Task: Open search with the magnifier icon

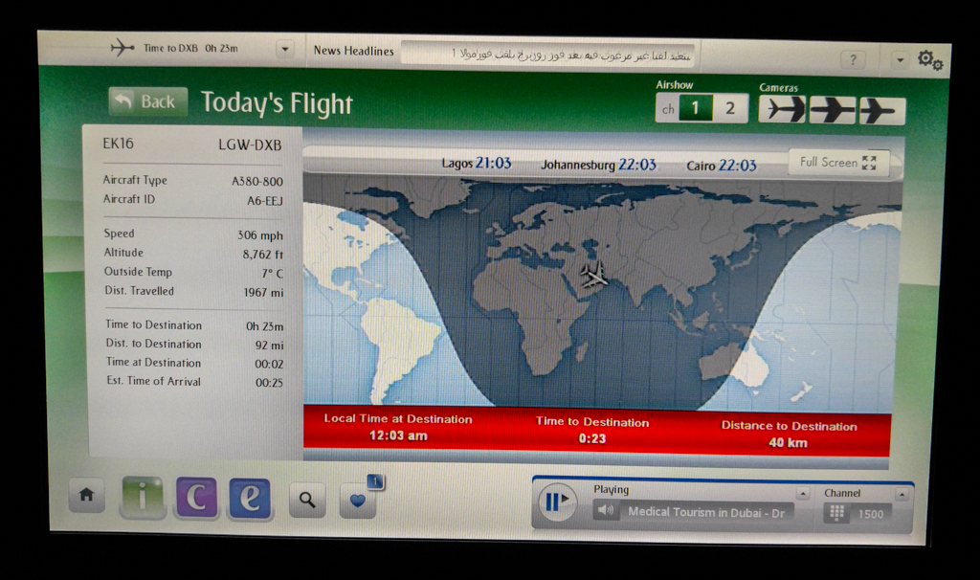Action: (307, 500)
